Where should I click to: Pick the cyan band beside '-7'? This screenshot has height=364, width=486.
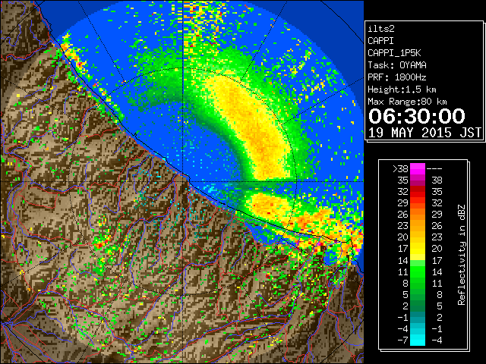(x=418, y=340)
